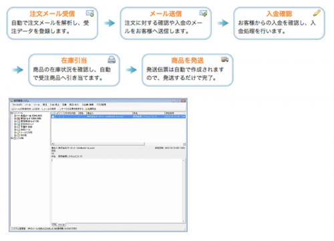Select the 受信トレイ folder in the tree
The height and width of the screenshot is (241, 334).
click(31, 118)
